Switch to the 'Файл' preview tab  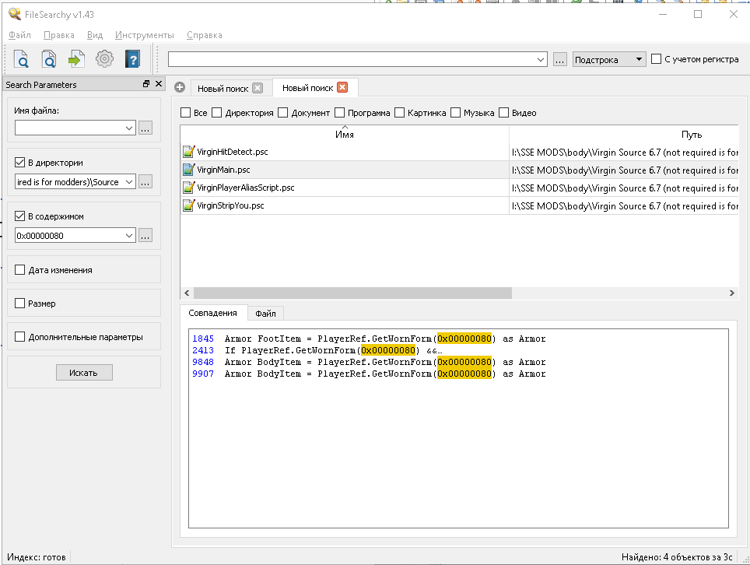point(265,313)
